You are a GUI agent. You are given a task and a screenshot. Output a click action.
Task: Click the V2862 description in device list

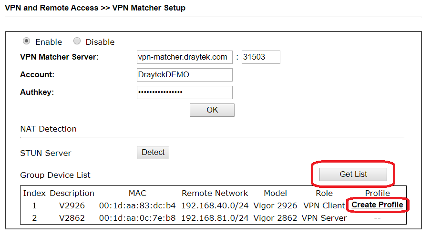click(72, 218)
